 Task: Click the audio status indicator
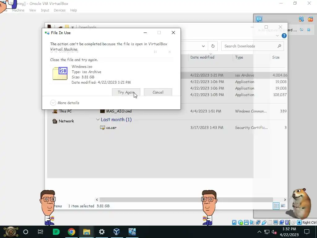pos(252,223)
